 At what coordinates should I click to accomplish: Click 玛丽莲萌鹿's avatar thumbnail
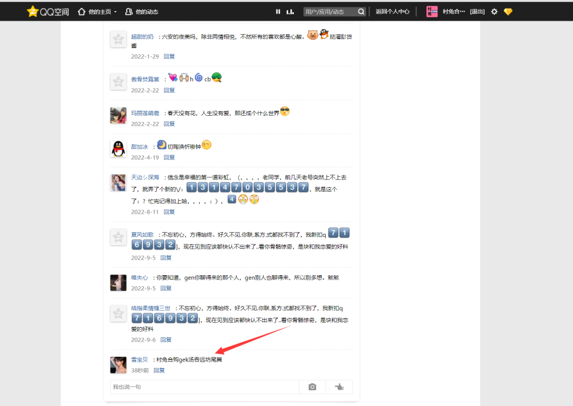118,116
